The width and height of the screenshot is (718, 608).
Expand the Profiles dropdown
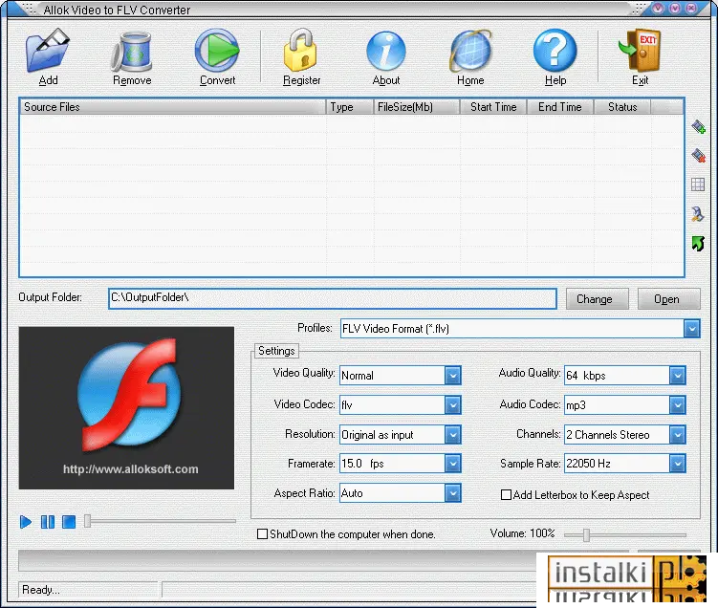pos(692,329)
